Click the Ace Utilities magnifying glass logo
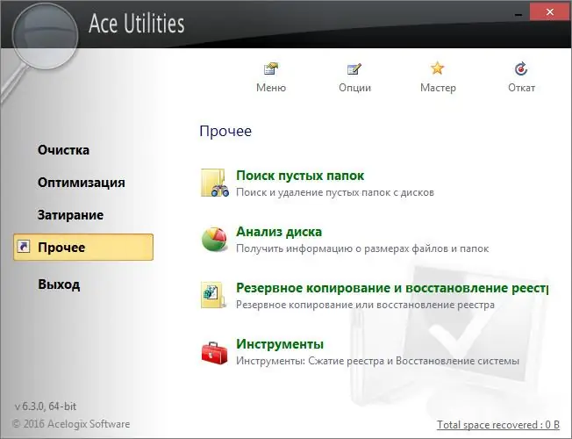 [x=45, y=36]
